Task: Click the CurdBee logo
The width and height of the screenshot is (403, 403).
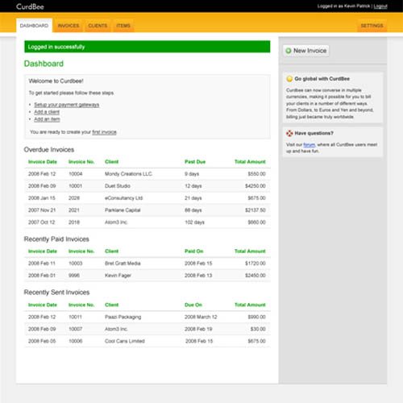Action: (x=30, y=6)
